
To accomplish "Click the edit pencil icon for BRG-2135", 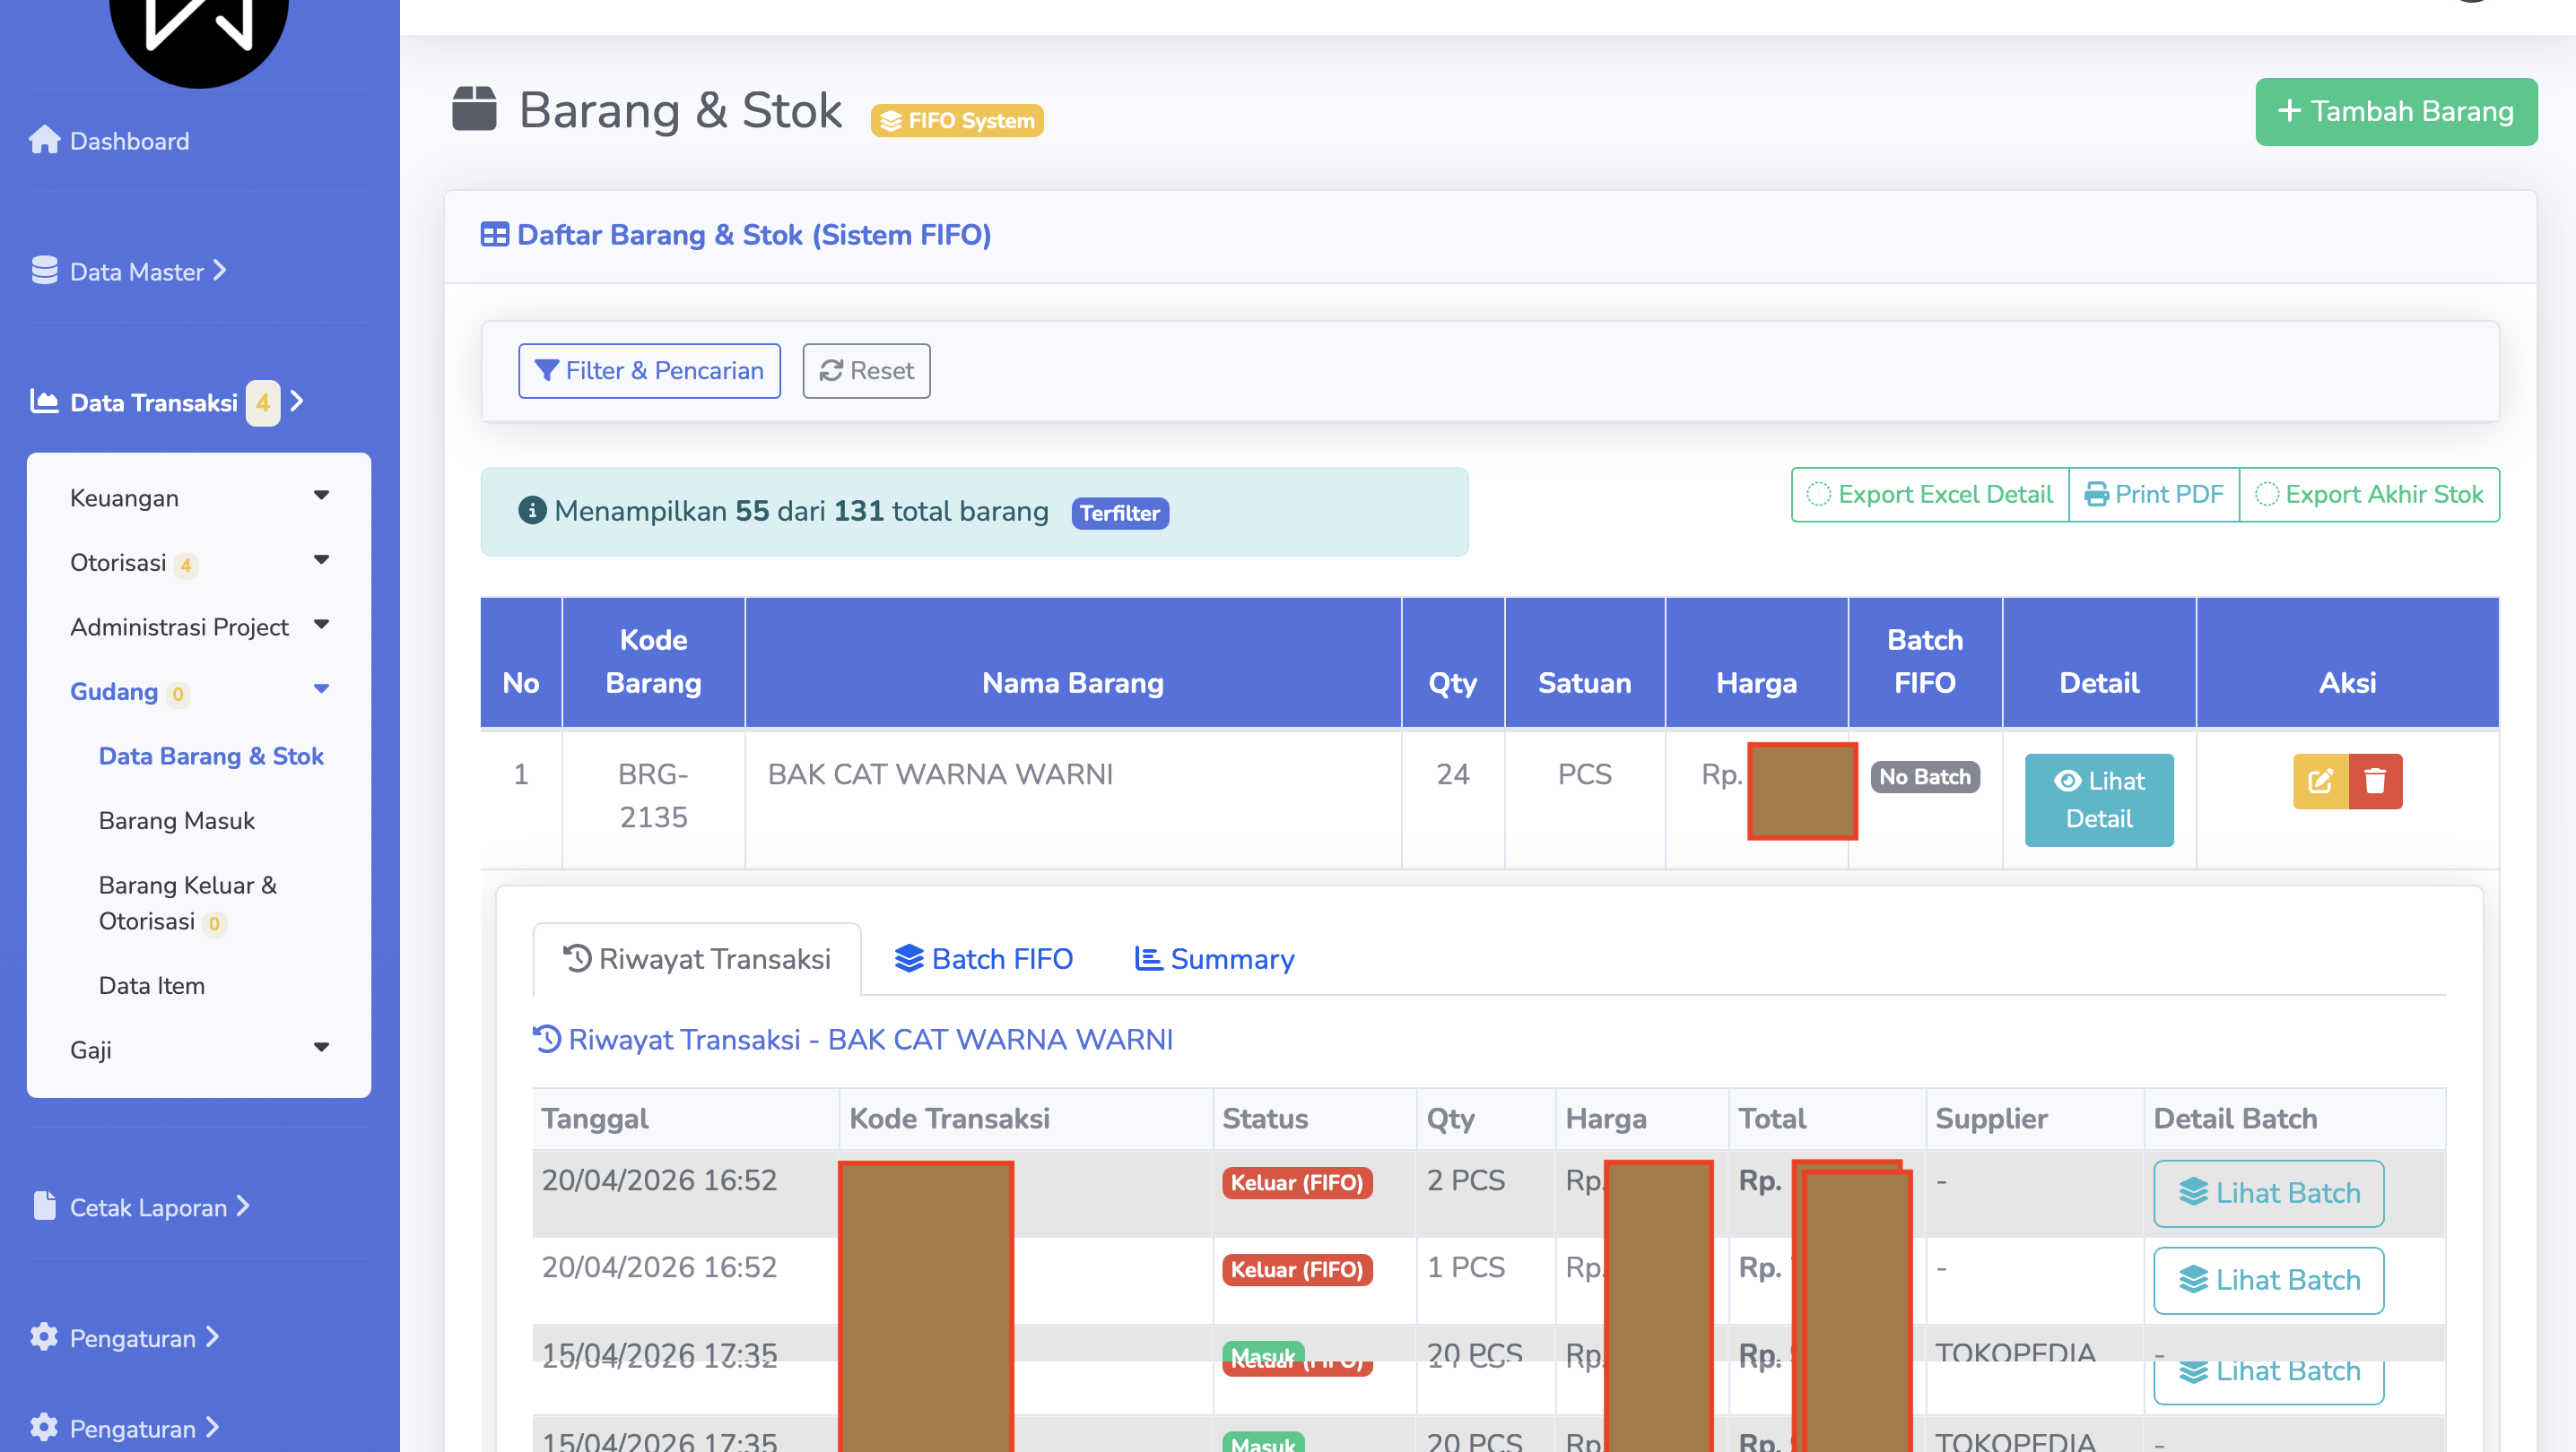I will click(x=2320, y=781).
